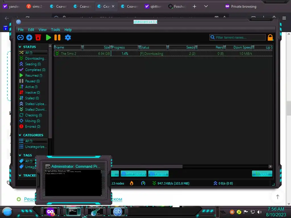Select the Seeding (0) filter
The image size is (291, 218).
point(33,64)
